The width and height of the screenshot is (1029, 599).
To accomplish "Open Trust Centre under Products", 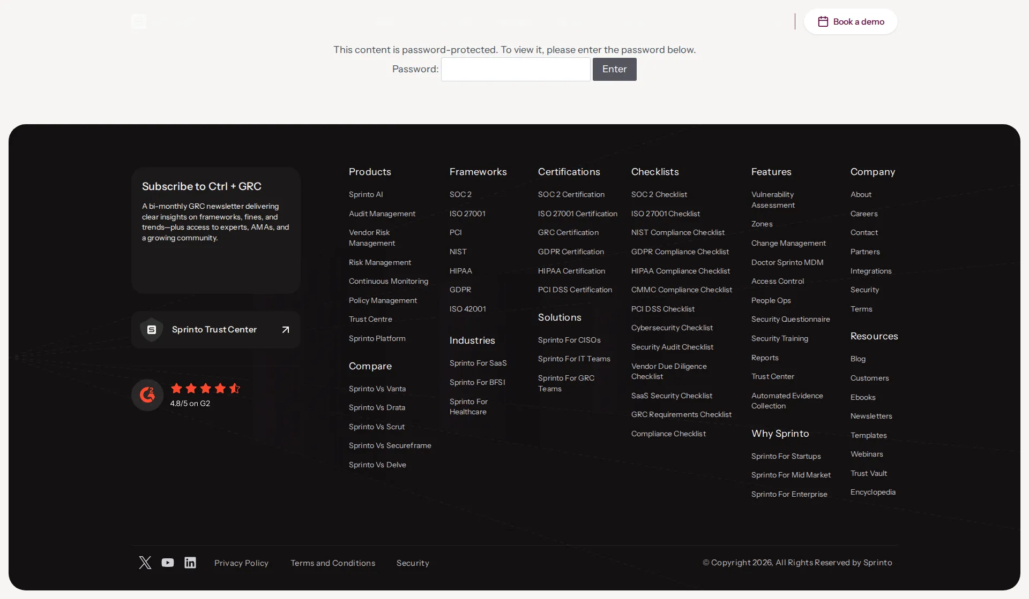I will 370,319.
